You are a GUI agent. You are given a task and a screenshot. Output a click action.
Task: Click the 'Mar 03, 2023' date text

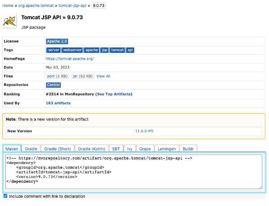coord(57,67)
